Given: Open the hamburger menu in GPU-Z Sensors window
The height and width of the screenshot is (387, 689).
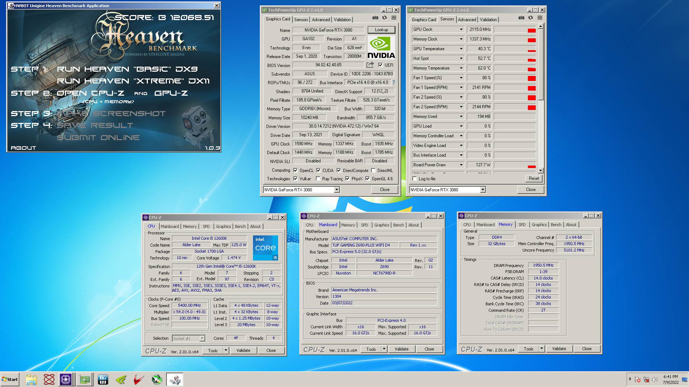Looking at the screenshot, I should click(540, 18).
